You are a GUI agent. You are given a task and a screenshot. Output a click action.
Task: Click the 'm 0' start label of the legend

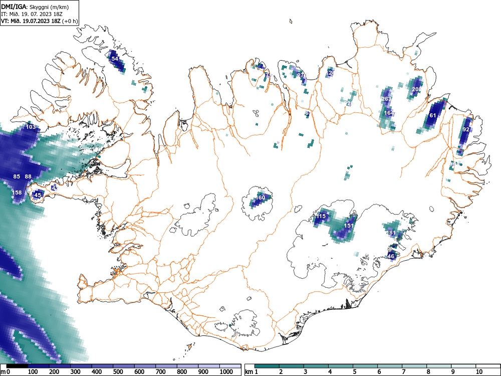coord(6,371)
